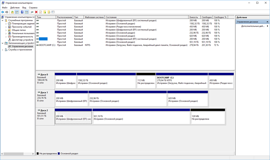The width and height of the screenshot is (270, 160).
Task: Expand the Планировщик заданий node
Action: point(6,24)
